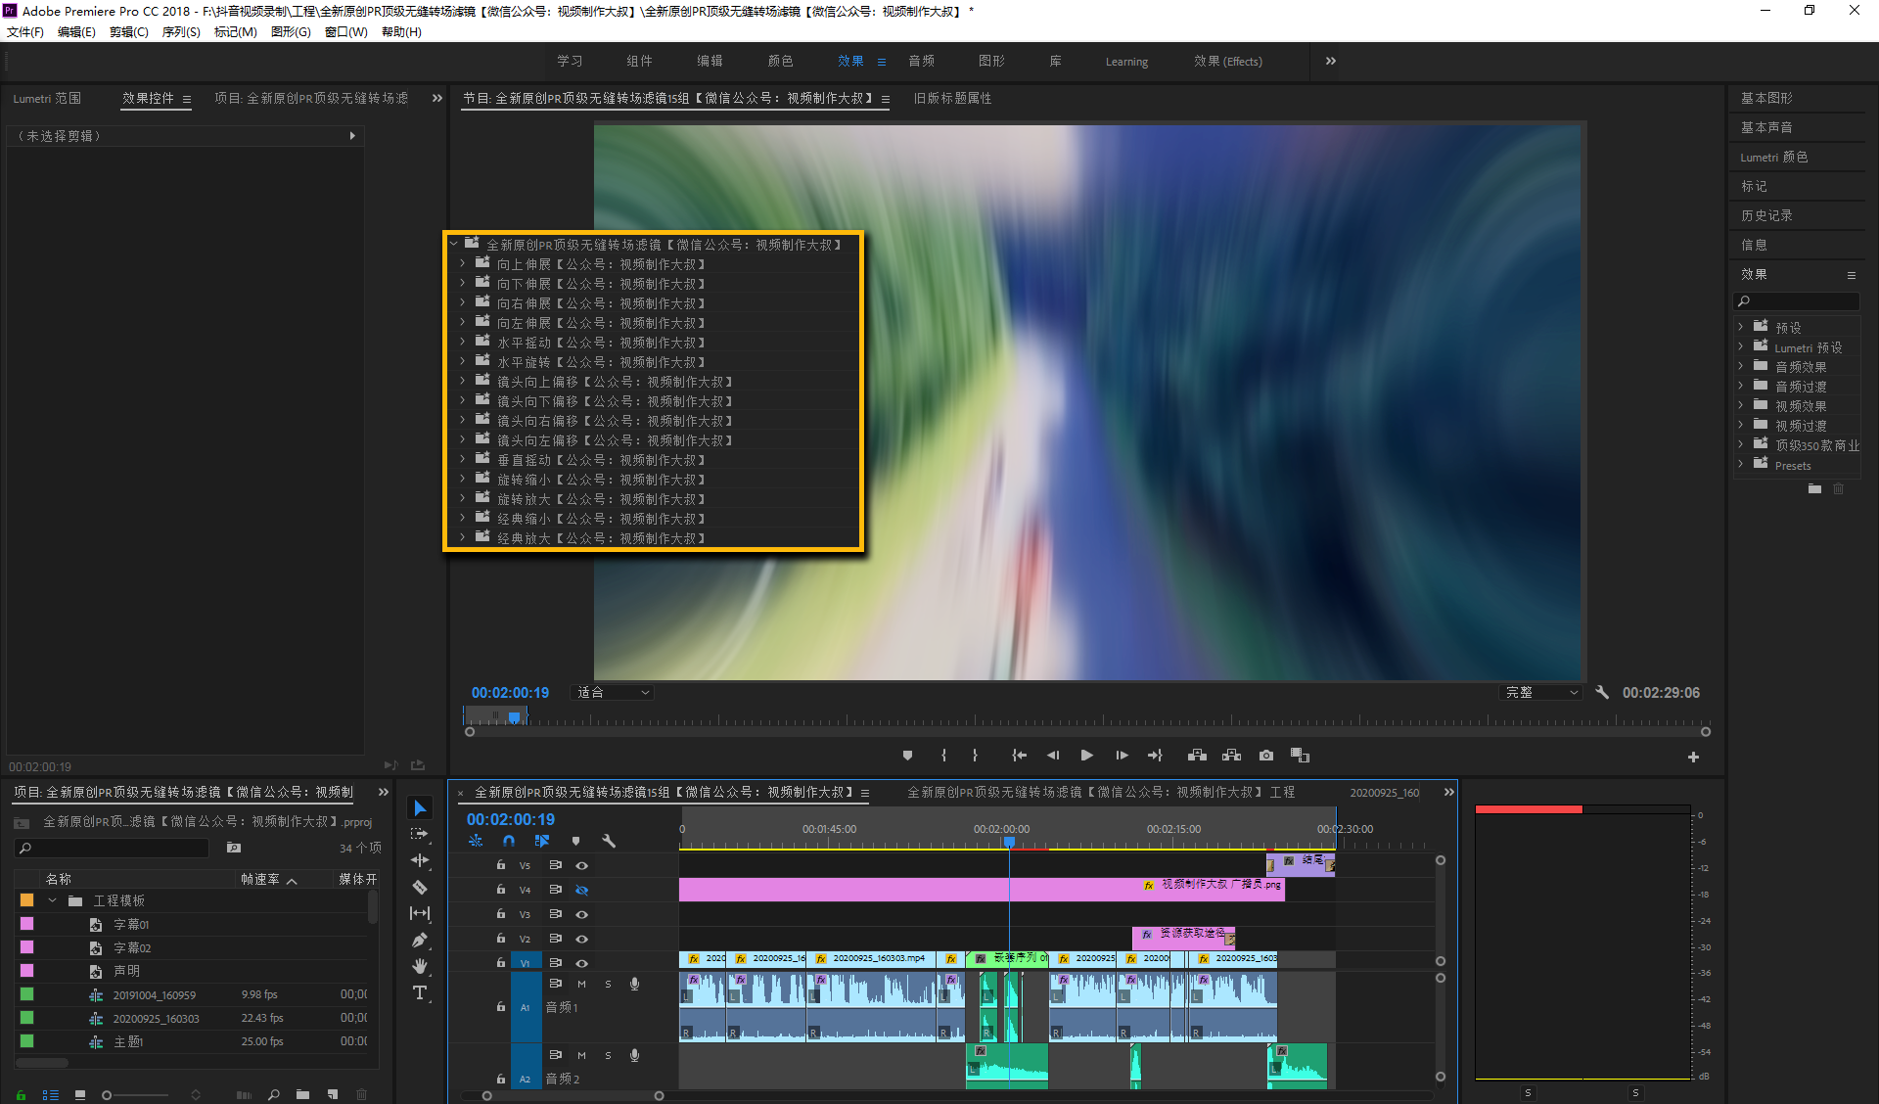Play the program monitor sequence
The image size is (1879, 1104).
[x=1086, y=756]
